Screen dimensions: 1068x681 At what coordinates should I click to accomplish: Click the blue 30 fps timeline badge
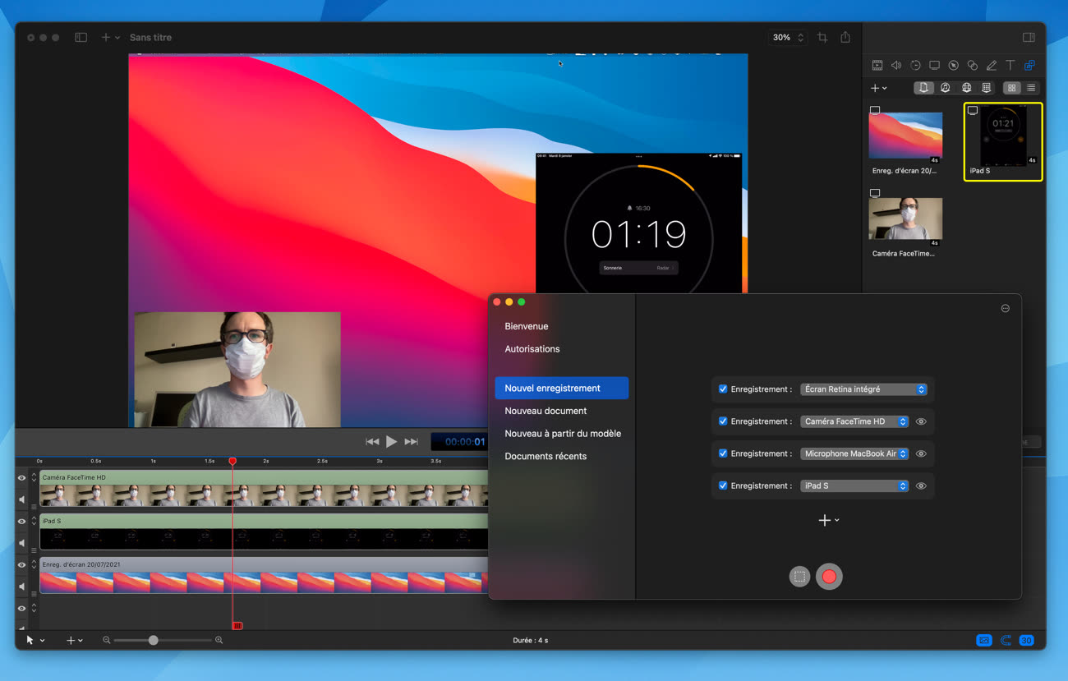pyautogui.click(x=1026, y=640)
